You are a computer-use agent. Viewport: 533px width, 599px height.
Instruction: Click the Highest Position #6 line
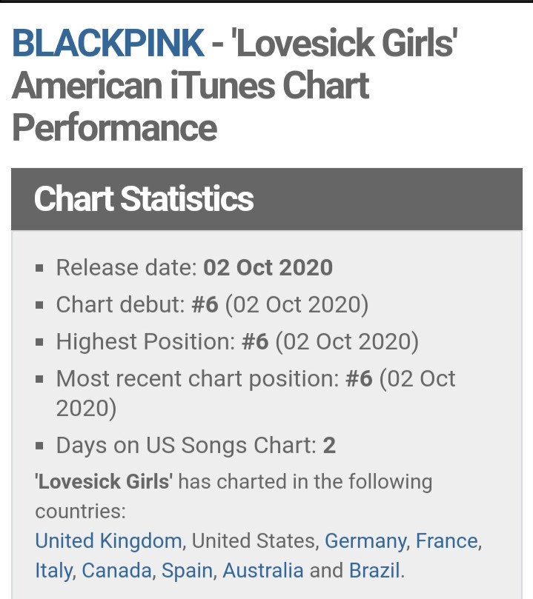point(237,341)
